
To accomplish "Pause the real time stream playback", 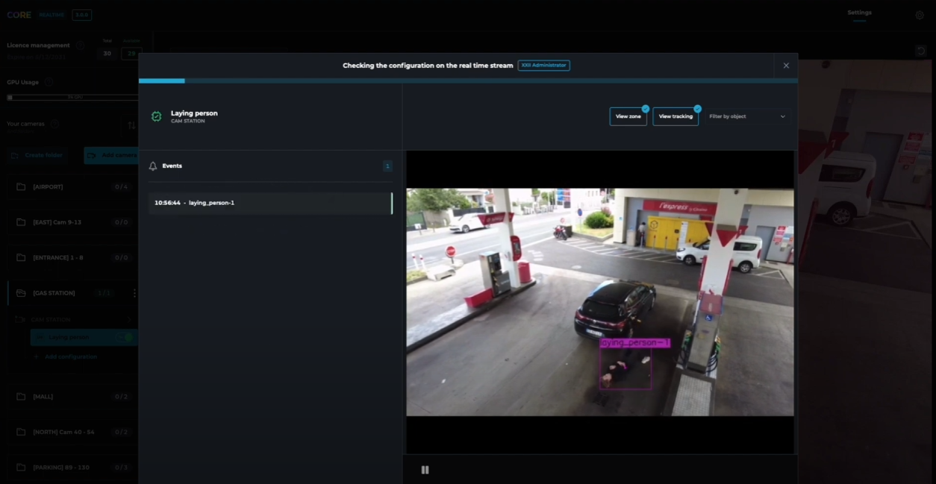I will point(425,470).
